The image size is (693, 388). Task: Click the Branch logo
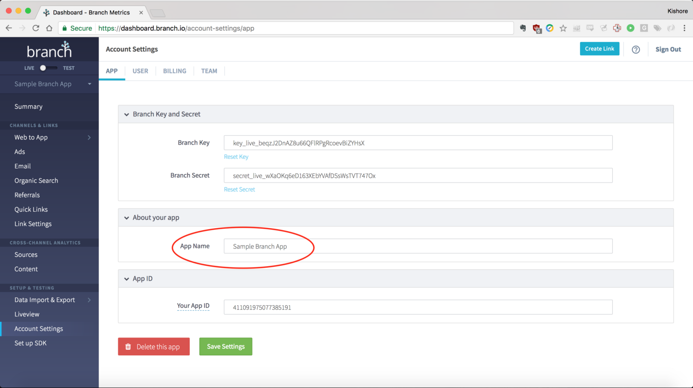49,50
